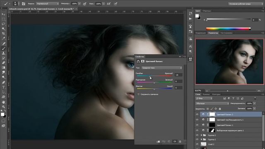Hide the Группа 2 layer group
Image resolution: width=265 pixels, height=149 pixels.
point(197,135)
